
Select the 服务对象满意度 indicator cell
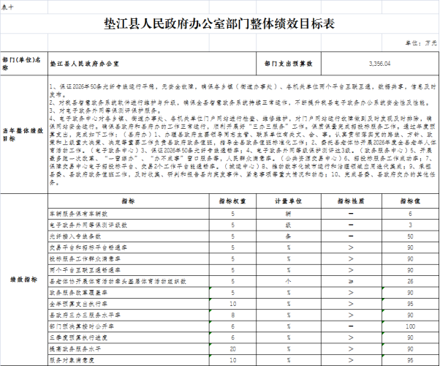(x=73, y=361)
